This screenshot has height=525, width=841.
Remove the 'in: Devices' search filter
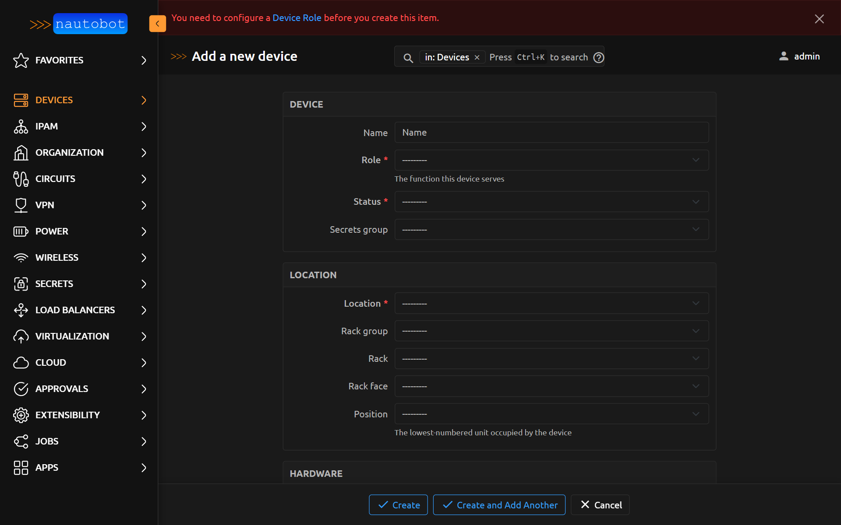pos(477,58)
